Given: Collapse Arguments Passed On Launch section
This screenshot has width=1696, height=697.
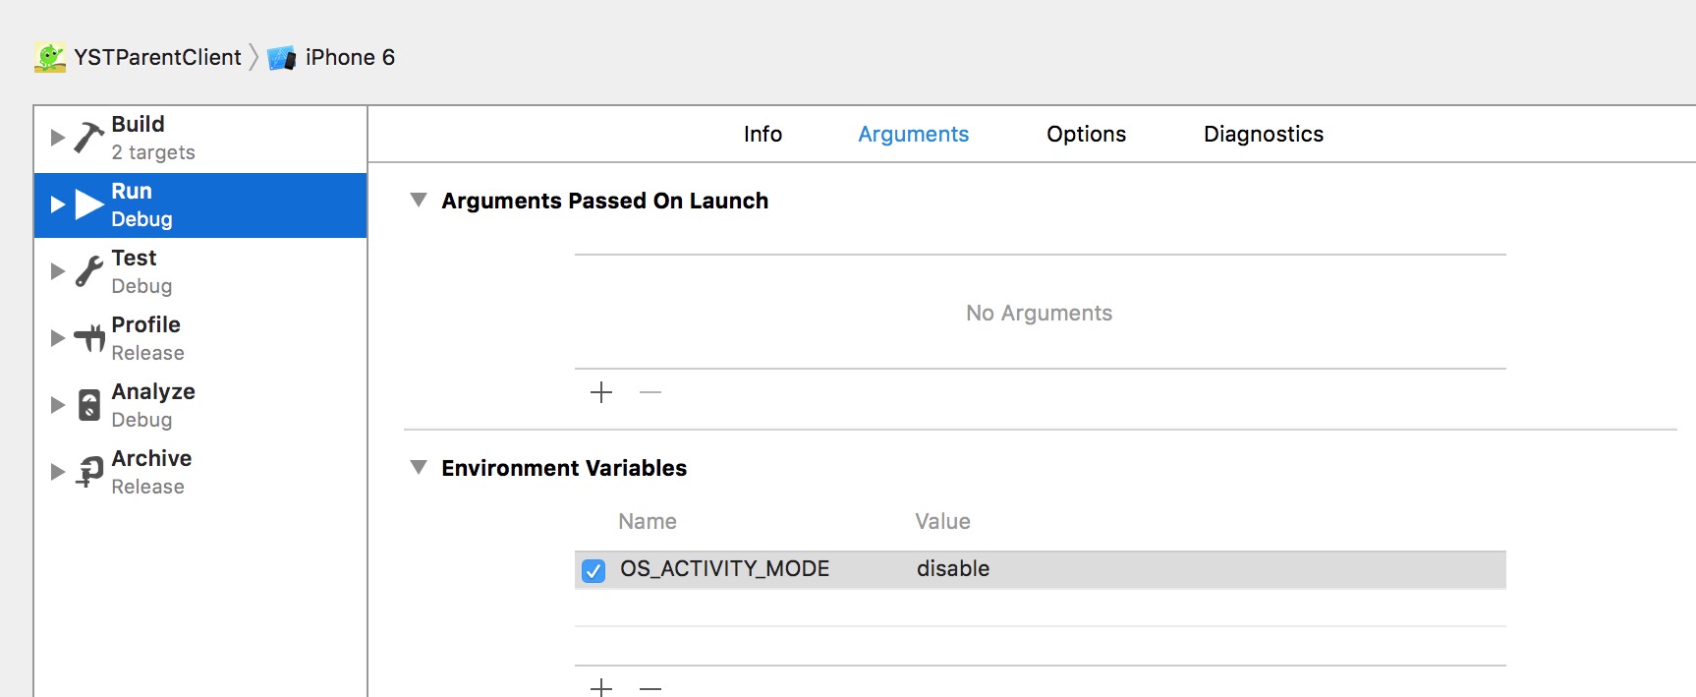Looking at the screenshot, I should point(419,201).
